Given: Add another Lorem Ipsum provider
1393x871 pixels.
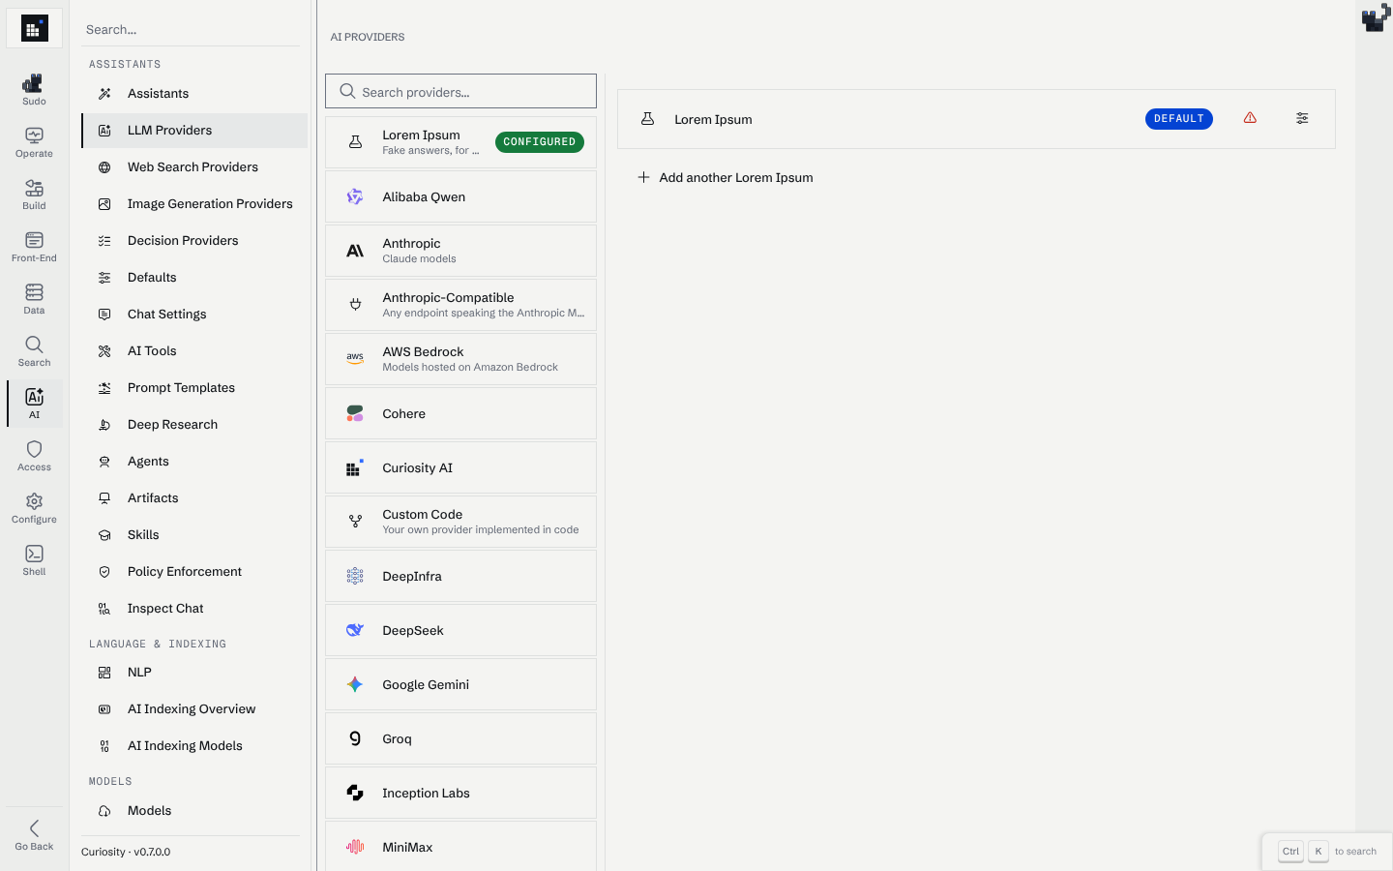Looking at the screenshot, I should coord(725,177).
